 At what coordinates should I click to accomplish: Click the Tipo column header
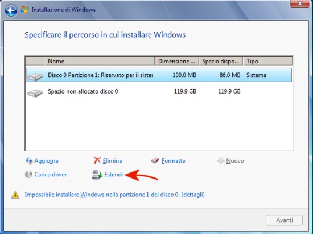coord(267,61)
